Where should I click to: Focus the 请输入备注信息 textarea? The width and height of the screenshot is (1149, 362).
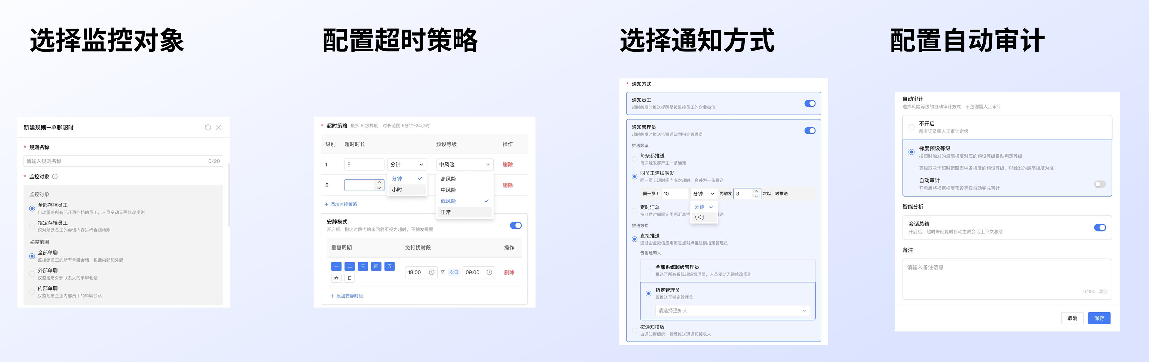pyautogui.click(x=1007, y=279)
